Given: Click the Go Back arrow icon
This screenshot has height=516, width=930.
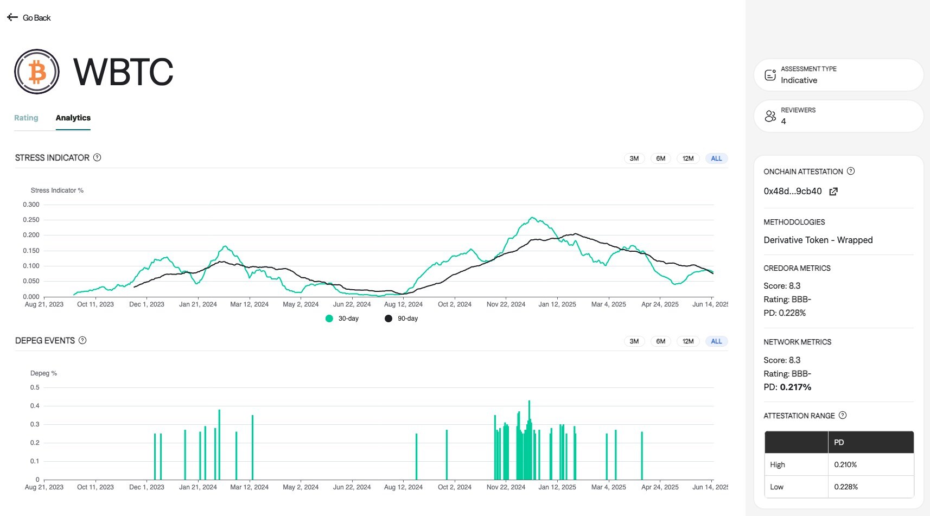Looking at the screenshot, I should point(12,17).
